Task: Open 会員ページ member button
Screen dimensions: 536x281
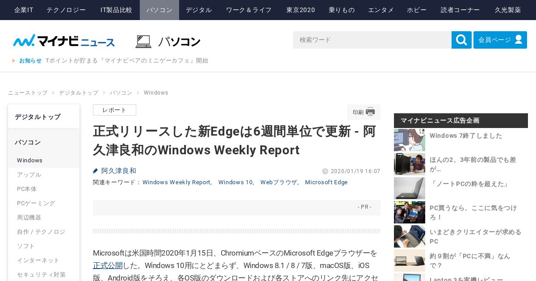Action: click(x=500, y=40)
